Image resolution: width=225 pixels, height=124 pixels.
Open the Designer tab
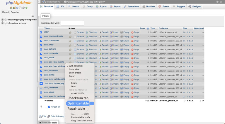[195, 7]
